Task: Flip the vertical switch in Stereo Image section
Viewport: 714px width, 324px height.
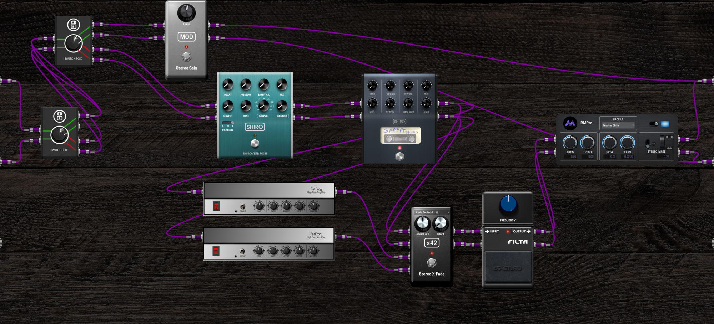Action: 648,144
